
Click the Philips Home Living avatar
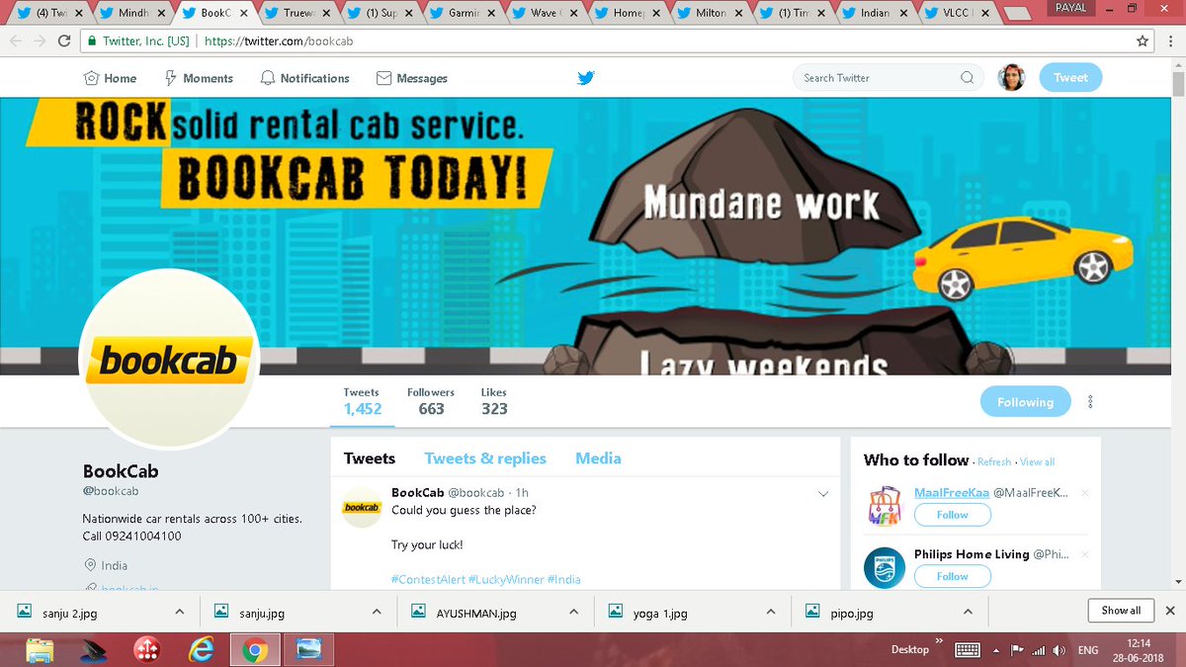click(x=885, y=567)
